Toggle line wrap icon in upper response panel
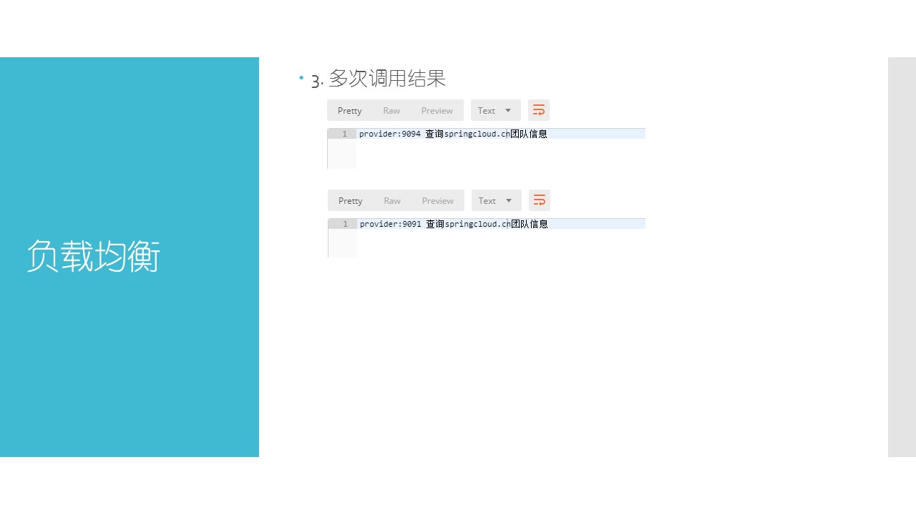The width and height of the screenshot is (916, 515). tap(539, 110)
